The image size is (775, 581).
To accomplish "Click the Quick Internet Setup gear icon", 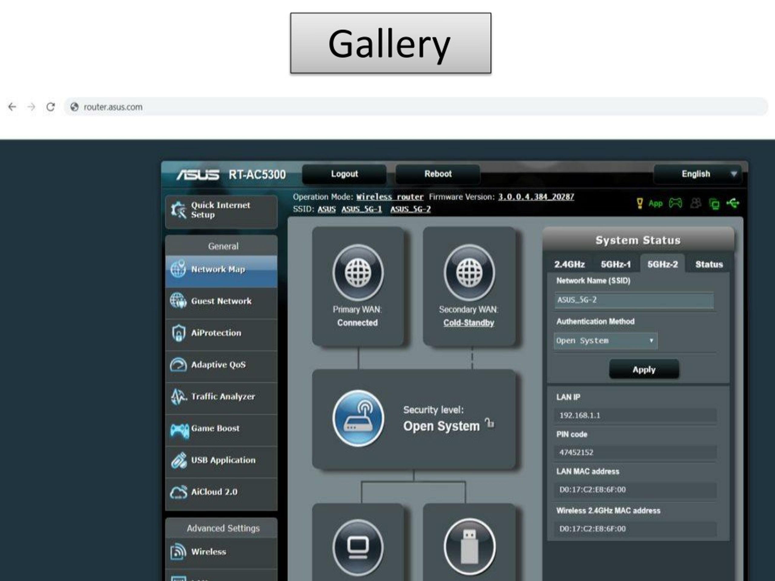I will (x=179, y=210).
